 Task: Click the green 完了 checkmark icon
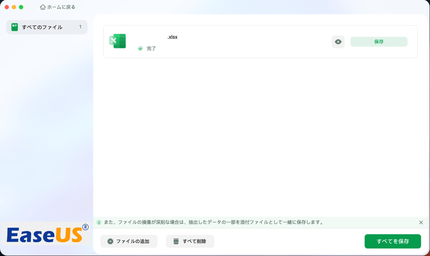click(x=140, y=49)
